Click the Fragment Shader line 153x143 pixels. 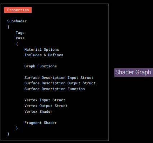41,123
